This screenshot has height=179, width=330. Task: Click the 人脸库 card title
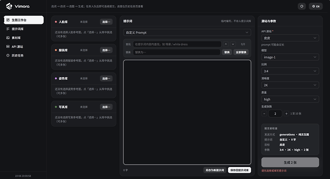click(x=63, y=22)
